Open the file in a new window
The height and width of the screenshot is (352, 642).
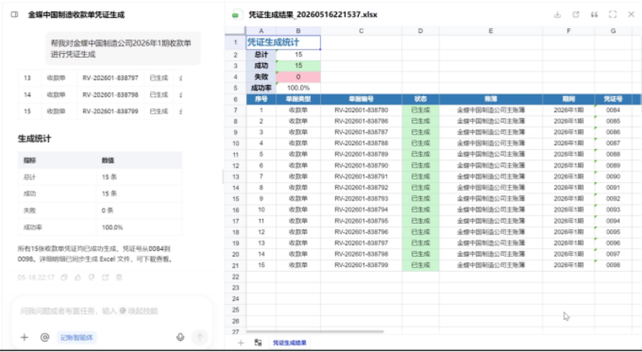coord(575,14)
